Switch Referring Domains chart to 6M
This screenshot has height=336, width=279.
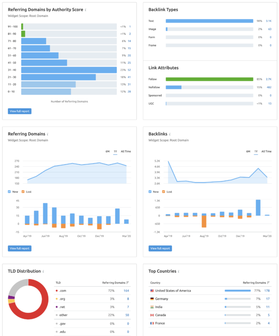coord(107,152)
